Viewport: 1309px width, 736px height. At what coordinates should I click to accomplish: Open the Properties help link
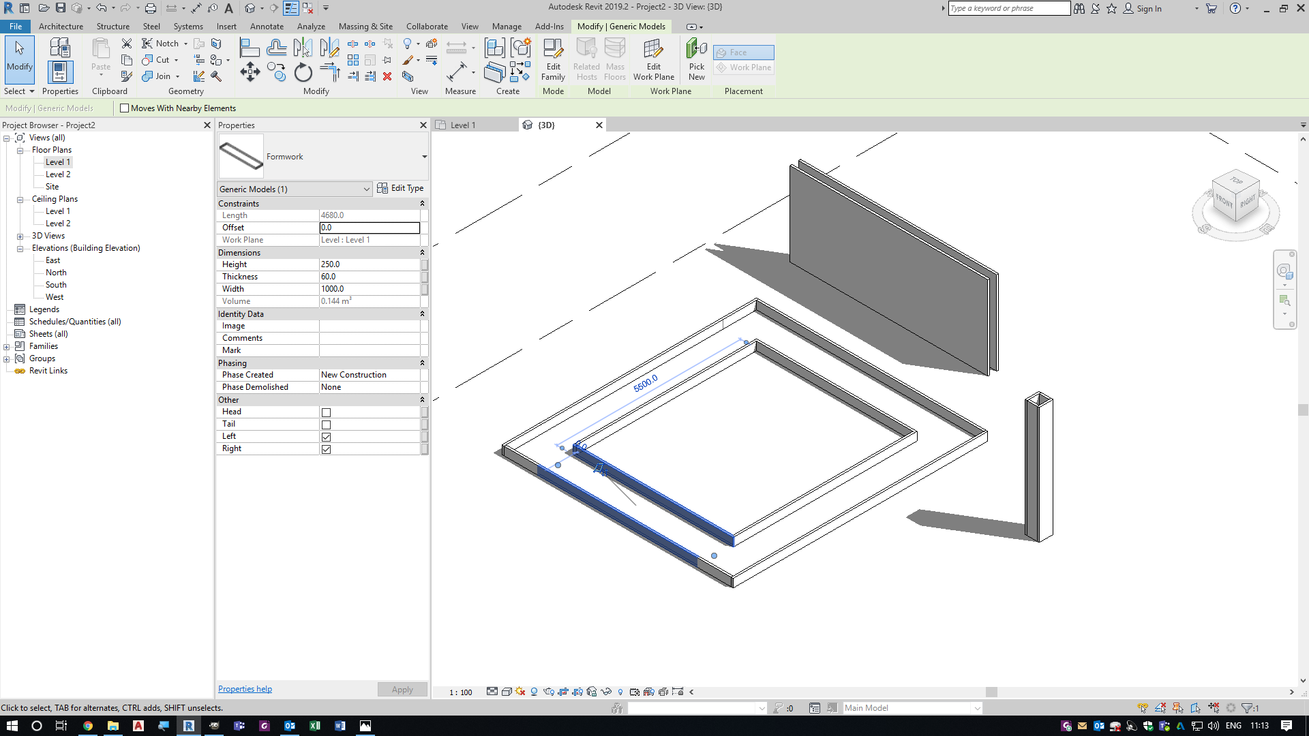[x=245, y=689]
